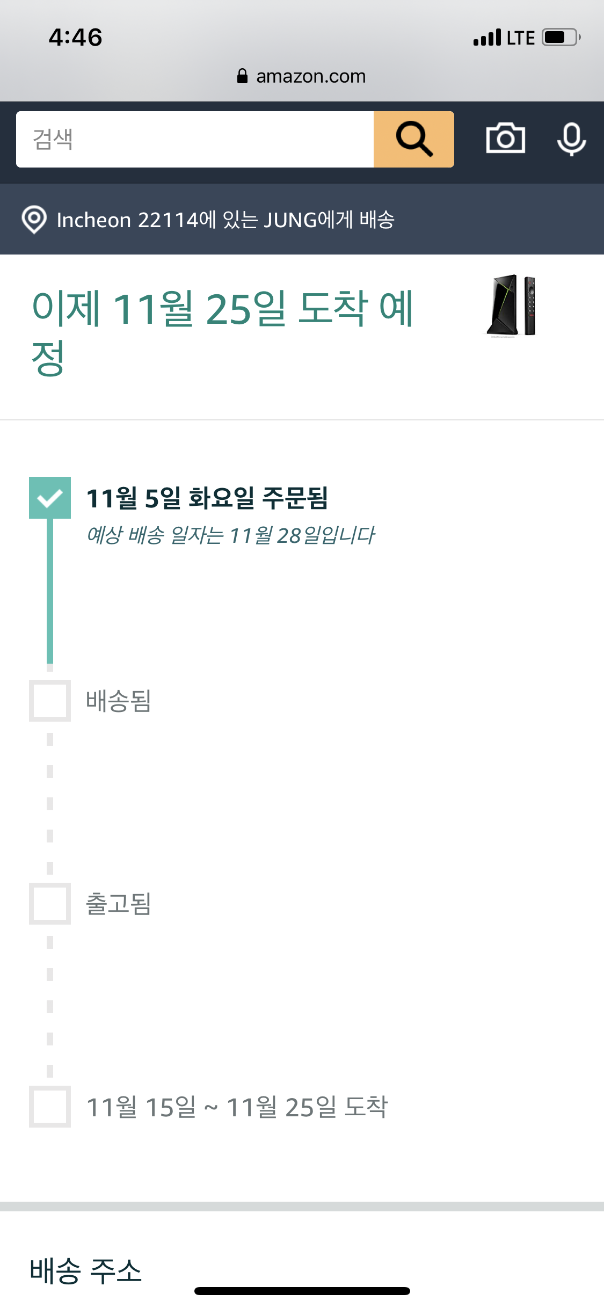The height and width of the screenshot is (1308, 604).
Task: Tap the 배송 주소 section header
Action: pyautogui.click(x=86, y=1271)
